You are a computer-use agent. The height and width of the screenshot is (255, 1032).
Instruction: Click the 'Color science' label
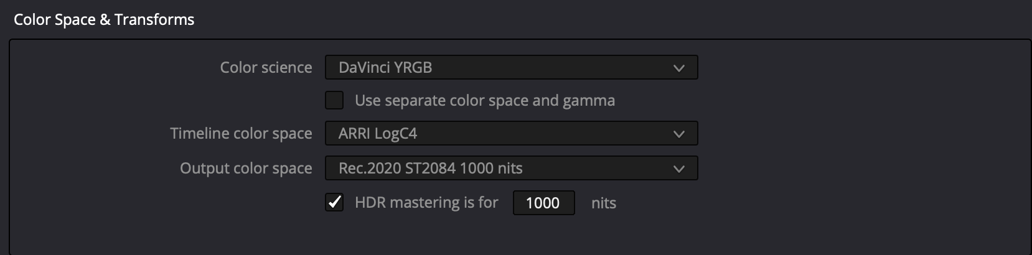click(x=266, y=68)
